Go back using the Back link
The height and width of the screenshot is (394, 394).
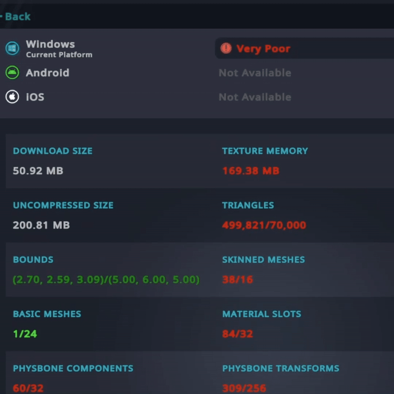(16, 17)
